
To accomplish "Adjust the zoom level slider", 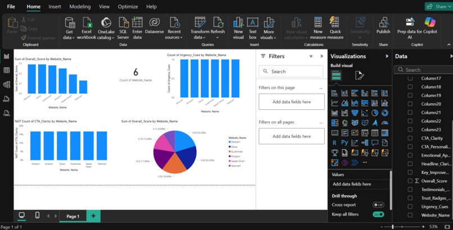I will click(393, 227).
